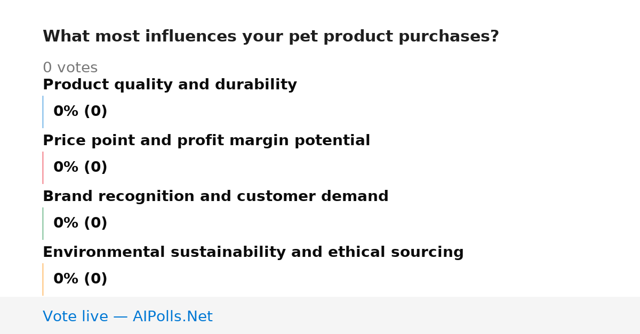The width and height of the screenshot is (640, 334).
Task: Click the blue bar for product quality
Action: [43, 112]
